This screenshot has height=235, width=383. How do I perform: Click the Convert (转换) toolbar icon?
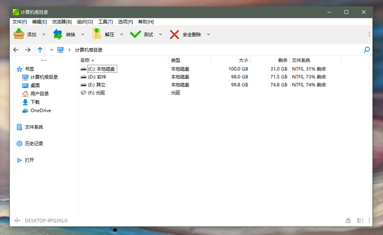(x=57, y=34)
